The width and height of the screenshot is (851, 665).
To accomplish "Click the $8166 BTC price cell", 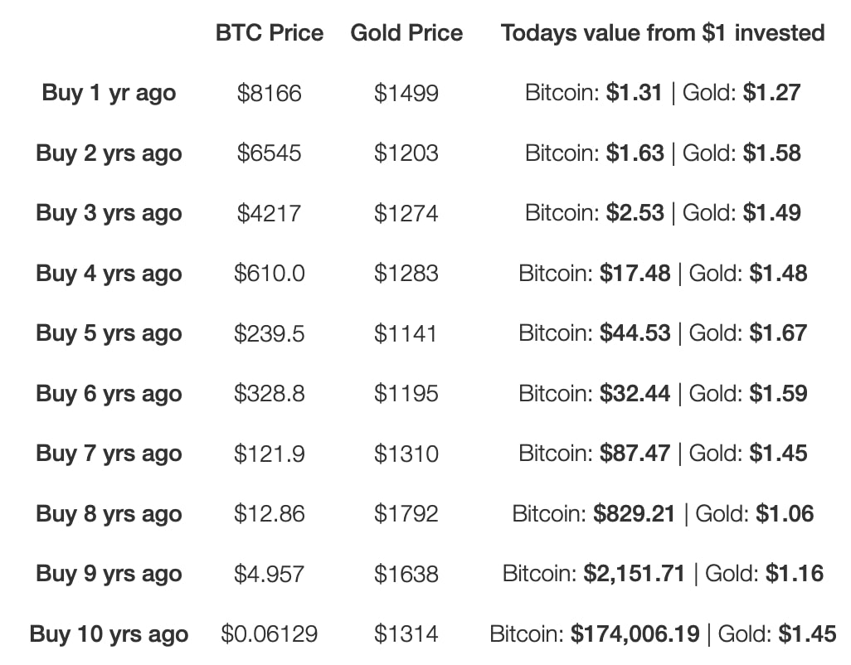I will pos(269,93).
